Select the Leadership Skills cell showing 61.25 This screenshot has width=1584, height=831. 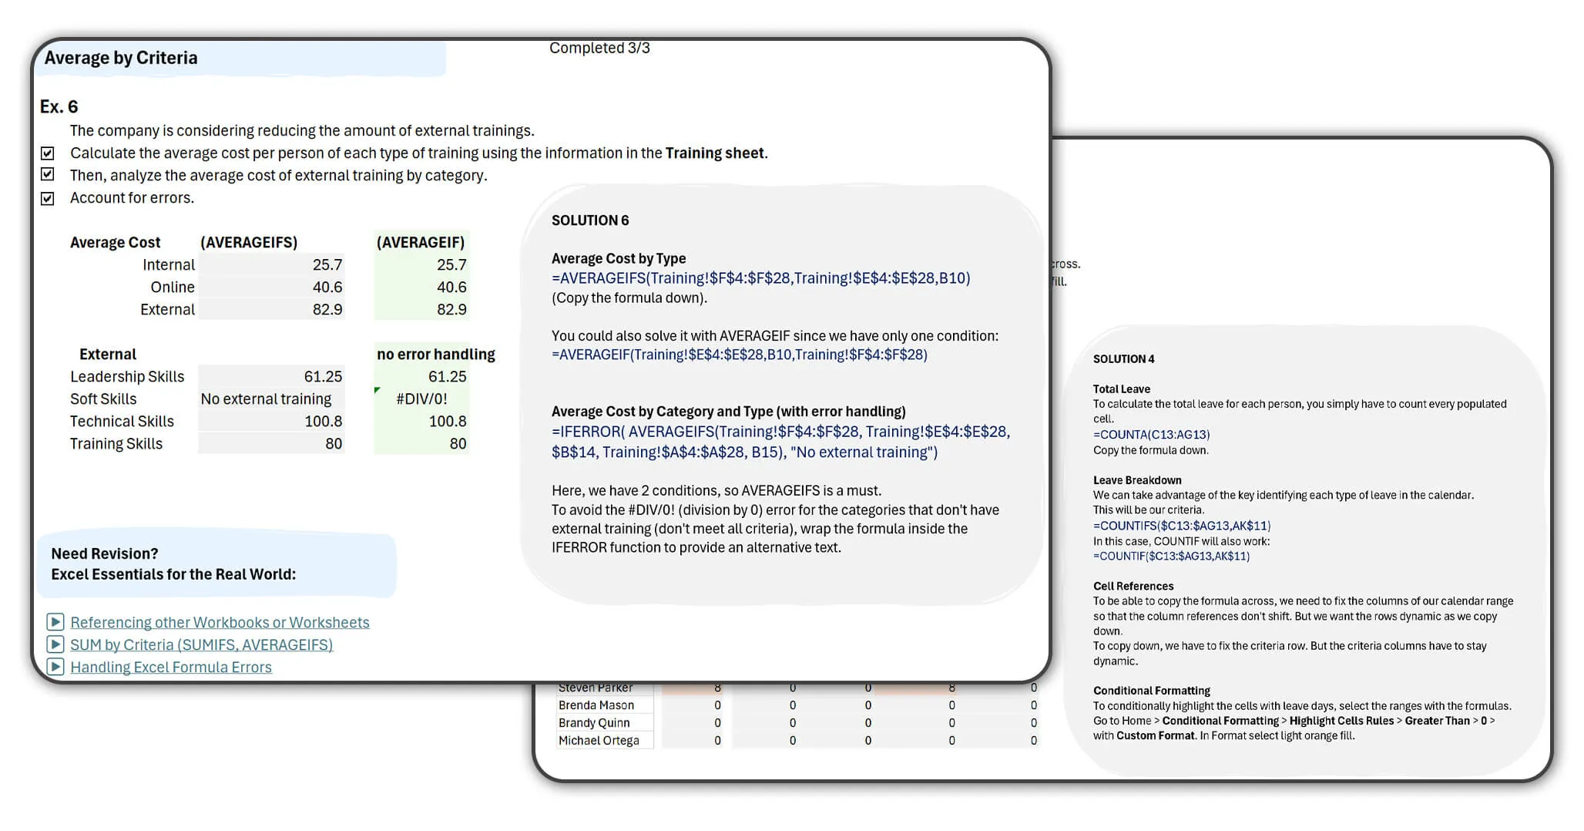(x=272, y=376)
